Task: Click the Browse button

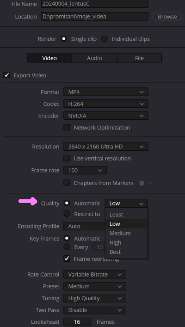Action: pos(167,17)
